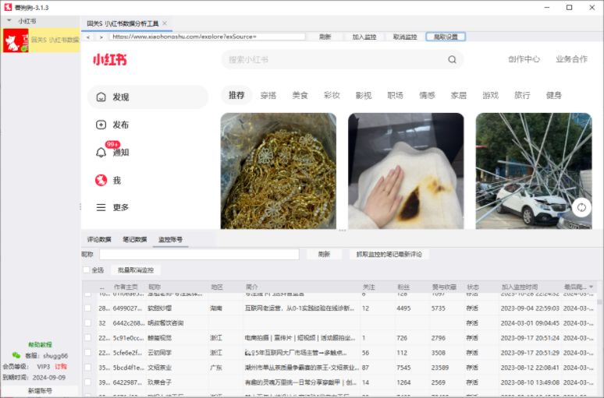
Task: Toggle the 全选 (Select all) checkbox
Action: 87,270
